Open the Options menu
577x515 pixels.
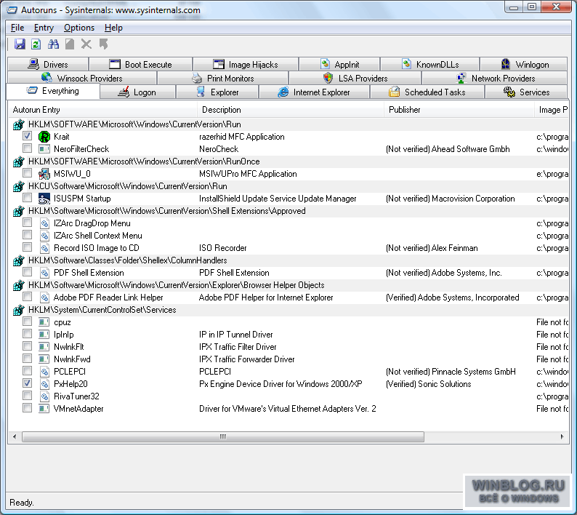point(79,28)
